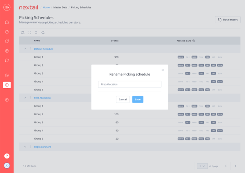245x173 pixels.
Task: Go to the next page arrow
Action: click(235, 166)
